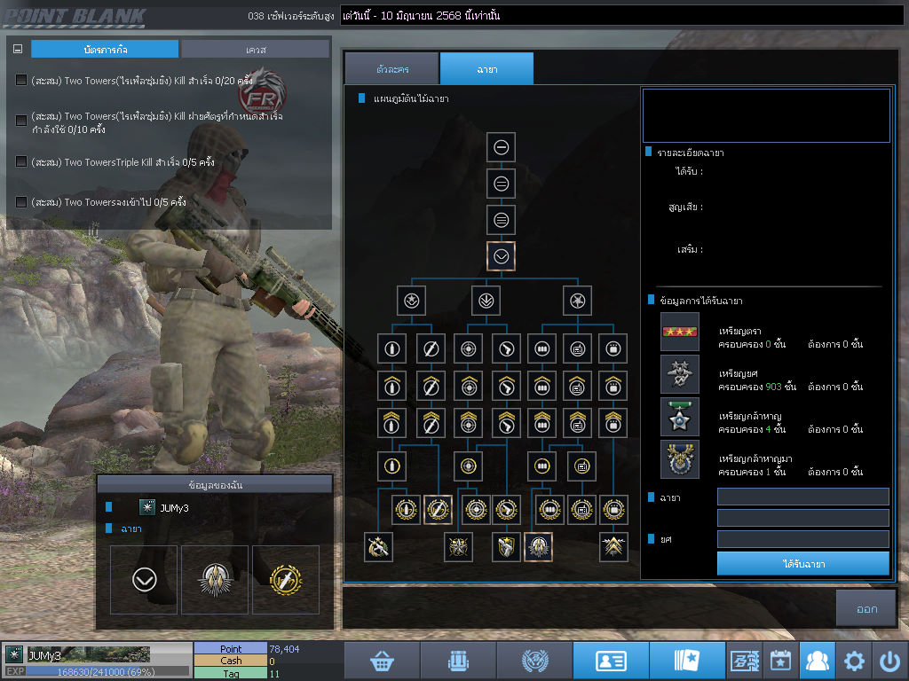Open the ตัวละคร tab

pyautogui.click(x=391, y=69)
